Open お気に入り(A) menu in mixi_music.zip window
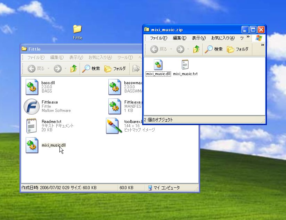Viewport: 286px width, 220px height. point(223,38)
